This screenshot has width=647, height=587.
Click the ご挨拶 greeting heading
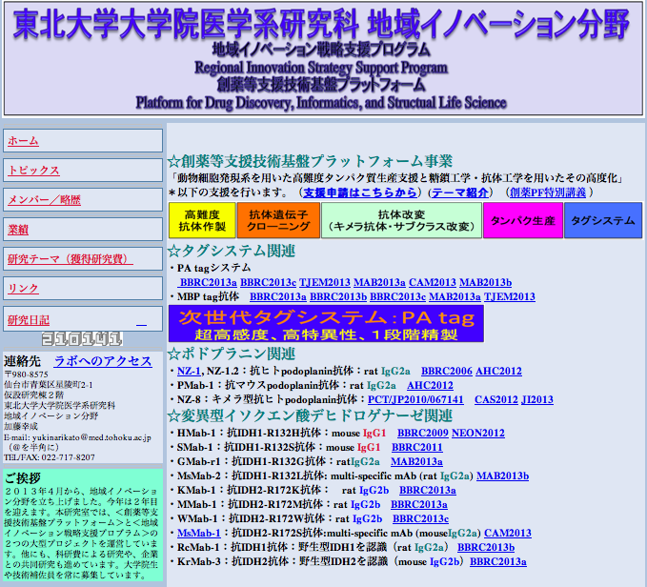pyautogui.click(x=23, y=478)
